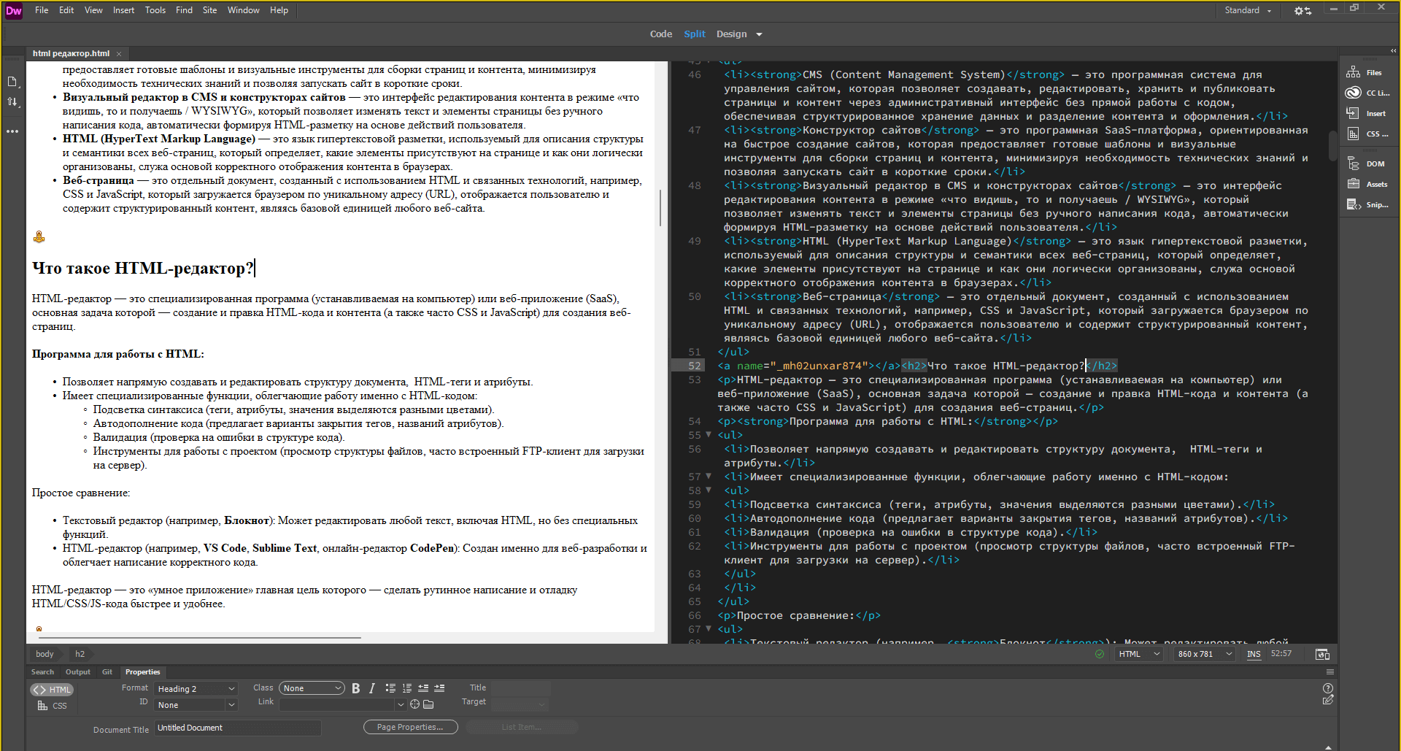Image resolution: width=1401 pixels, height=751 pixels.
Task: Toggle the INS insert mode indicator
Action: pos(1254,654)
